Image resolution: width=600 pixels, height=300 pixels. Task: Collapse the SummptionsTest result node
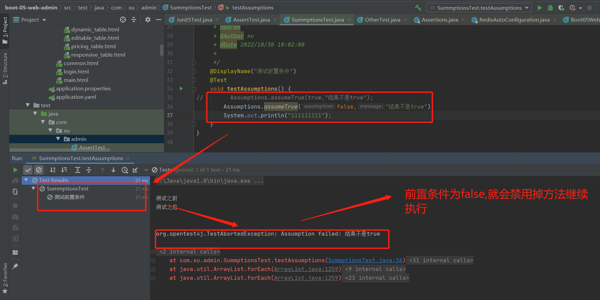coord(33,188)
